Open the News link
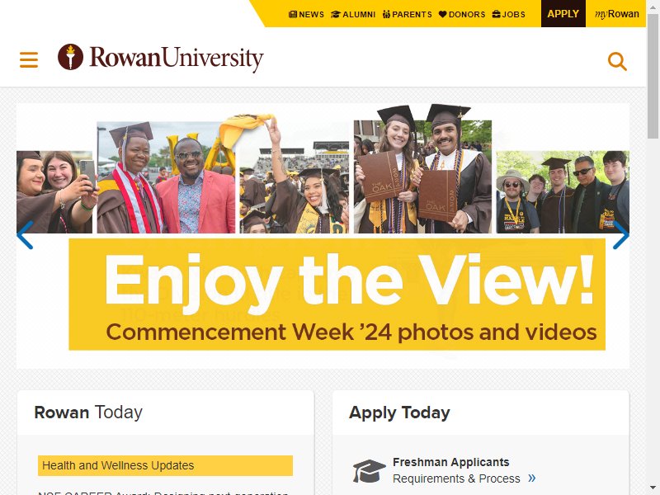This screenshot has width=660, height=495. 306,14
